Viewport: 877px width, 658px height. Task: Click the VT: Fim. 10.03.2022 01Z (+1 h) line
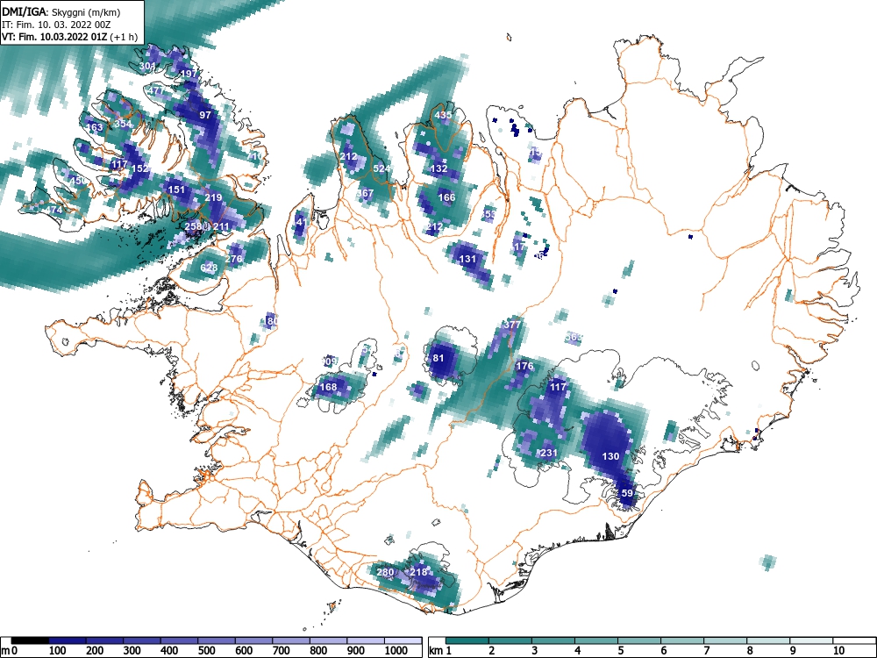[69, 37]
